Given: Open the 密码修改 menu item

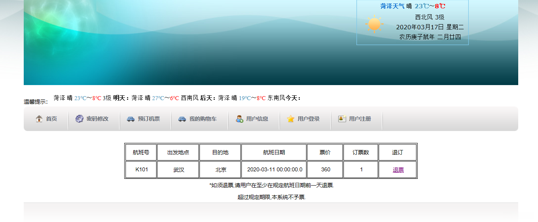Looking at the screenshot, I should coord(97,119).
